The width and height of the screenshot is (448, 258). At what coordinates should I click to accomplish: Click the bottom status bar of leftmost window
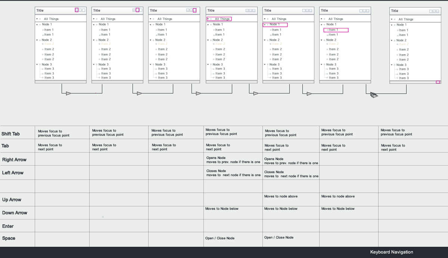tap(60, 82)
